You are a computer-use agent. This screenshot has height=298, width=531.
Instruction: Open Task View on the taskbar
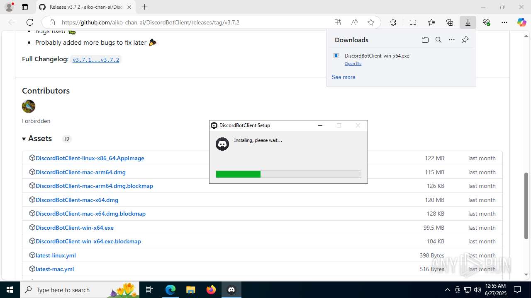point(150,290)
